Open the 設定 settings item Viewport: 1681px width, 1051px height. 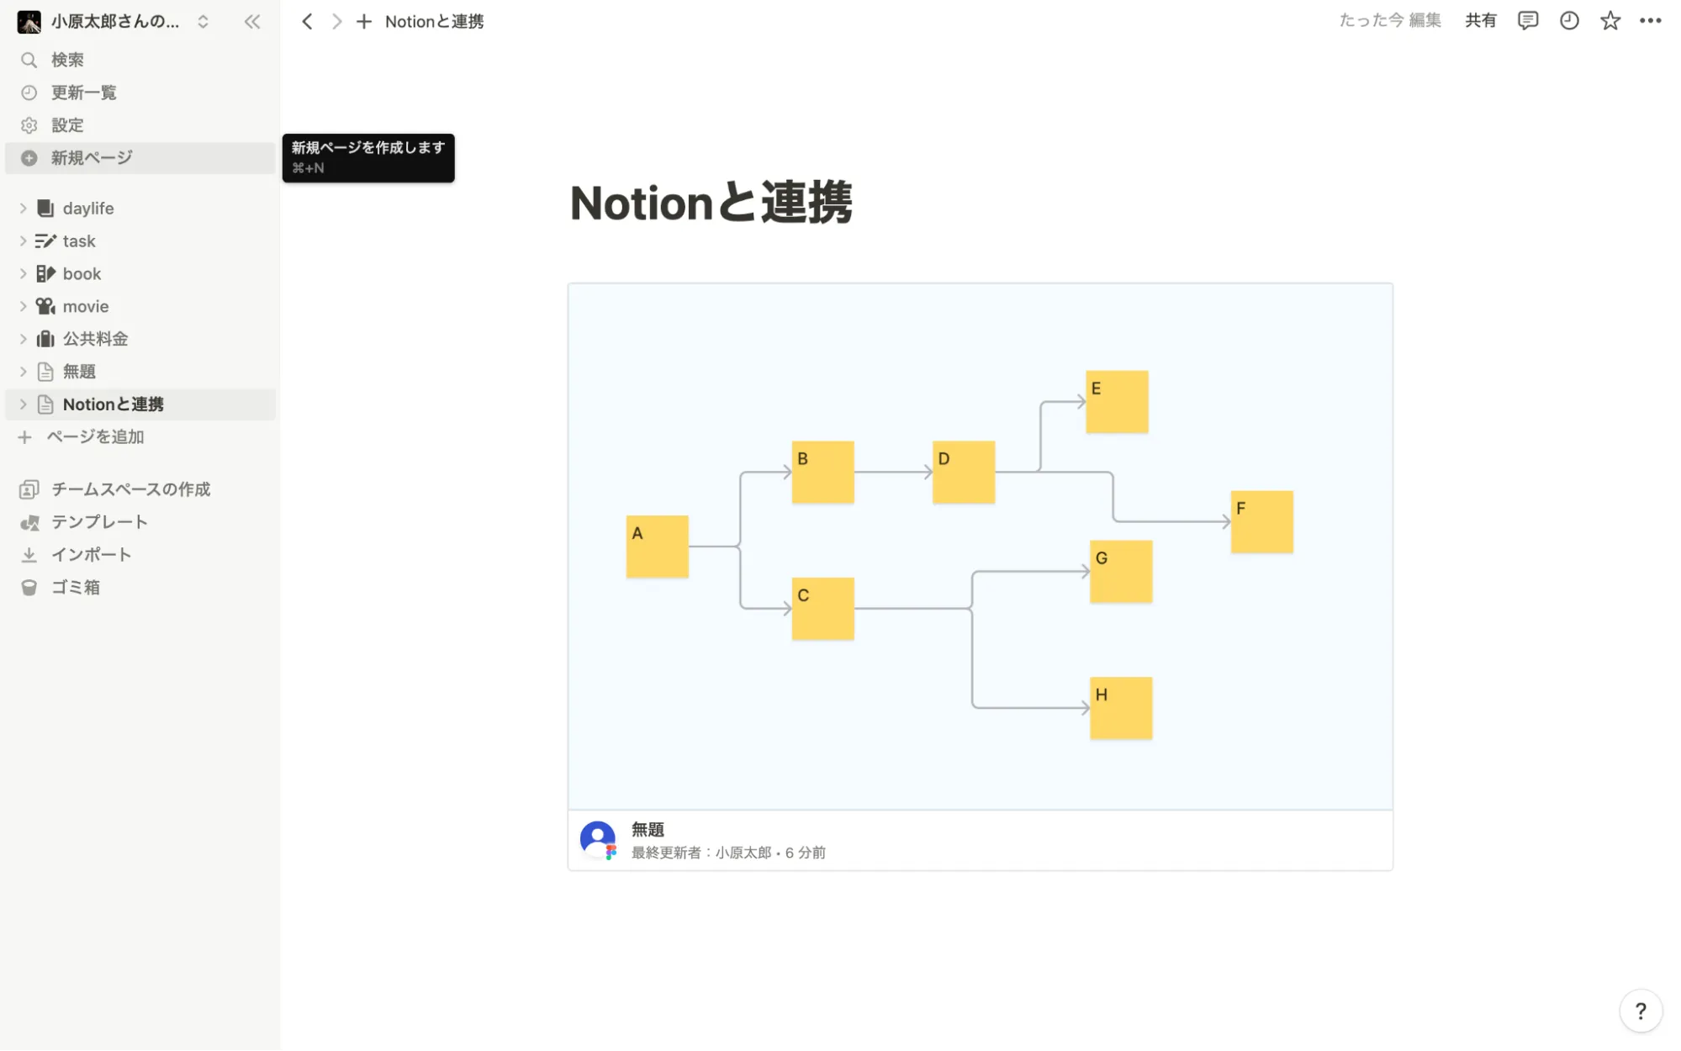[x=140, y=125]
